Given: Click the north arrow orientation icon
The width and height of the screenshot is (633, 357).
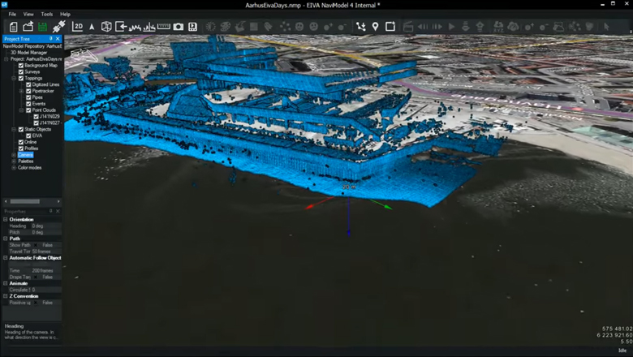Looking at the screenshot, I should point(92,27).
